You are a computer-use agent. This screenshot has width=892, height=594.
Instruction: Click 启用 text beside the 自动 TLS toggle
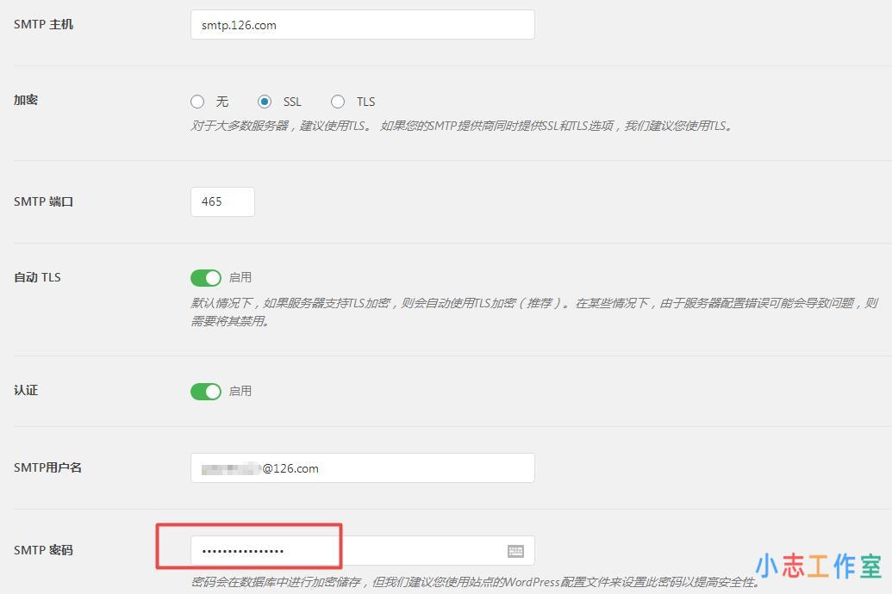[x=240, y=278]
